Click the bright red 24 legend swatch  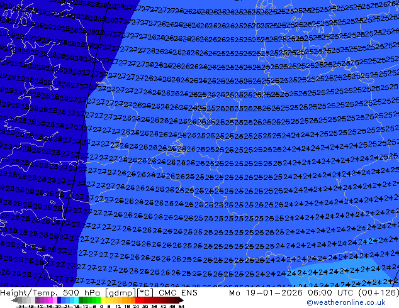point(137,300)
